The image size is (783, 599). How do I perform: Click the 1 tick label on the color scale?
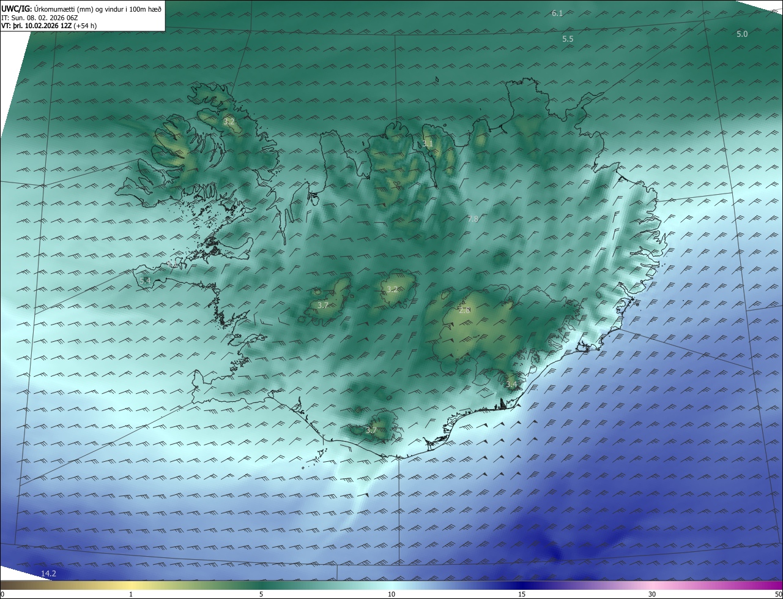131,594
